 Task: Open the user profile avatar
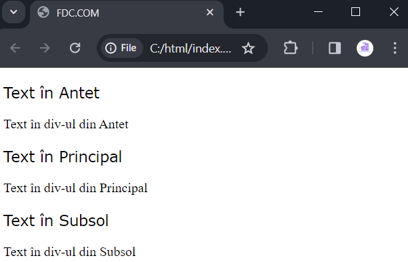point(365,48)
